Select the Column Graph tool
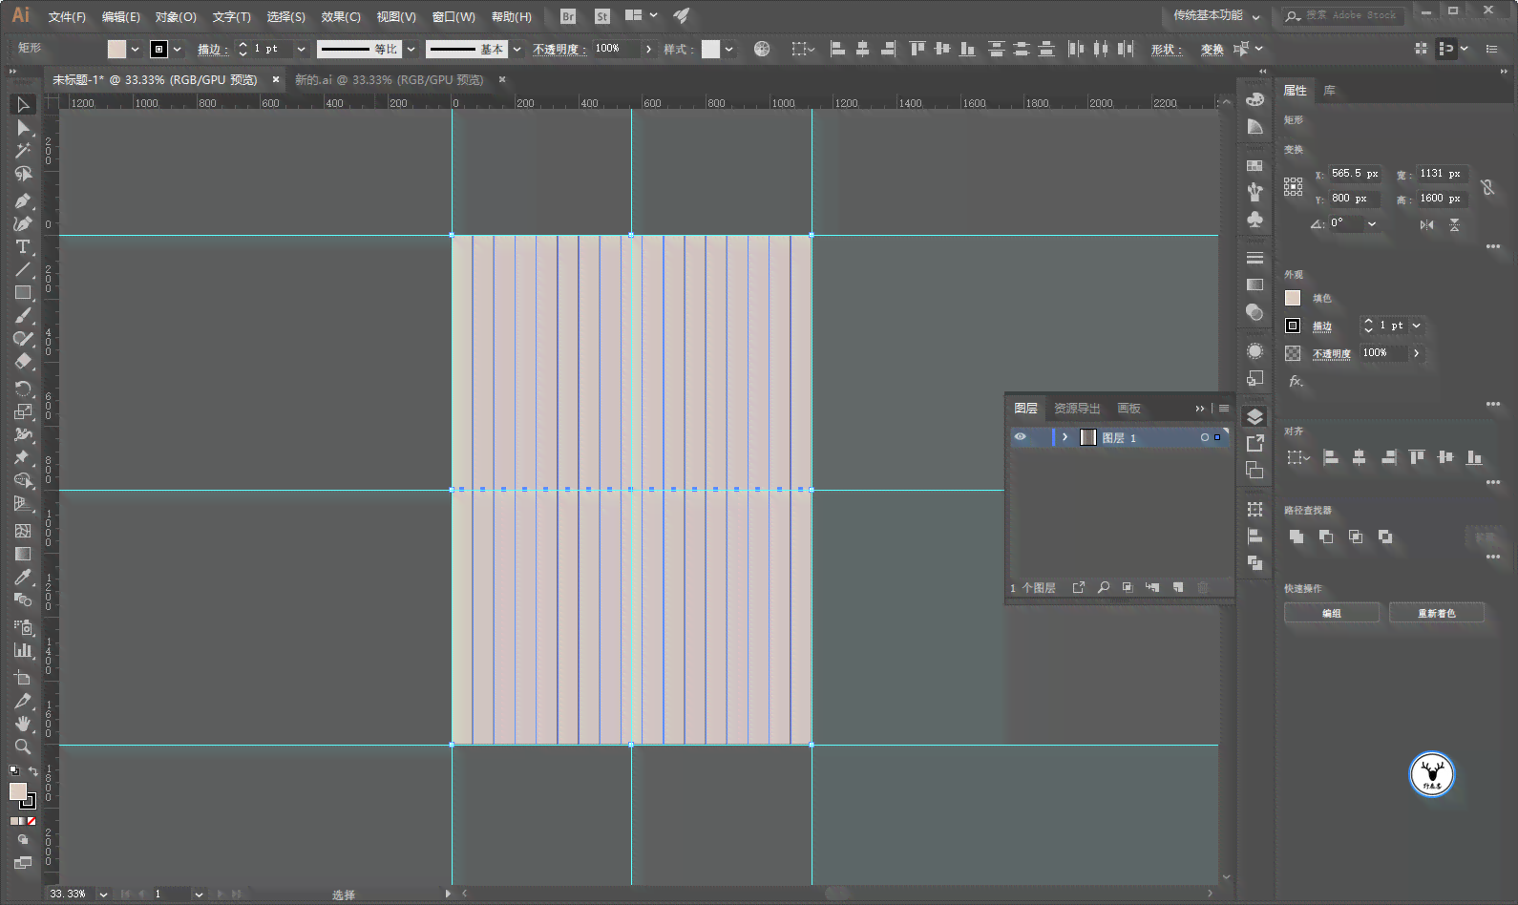1518x905 pixels. pyautogui.click(x=23, y=650)
